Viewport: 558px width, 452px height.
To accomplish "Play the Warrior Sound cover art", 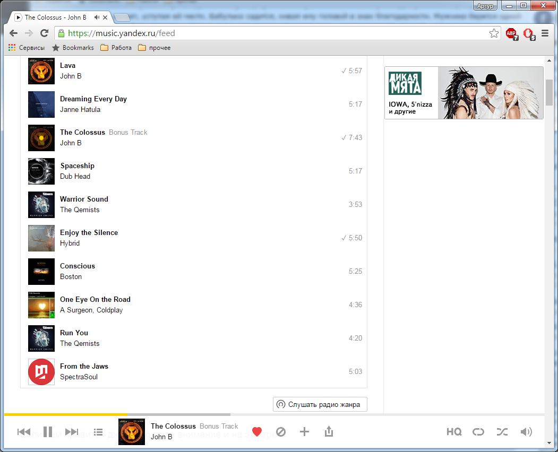I will [41, 205].
